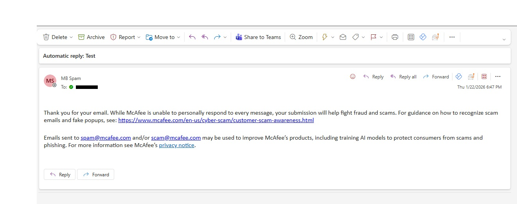Screen dimensions: 517x204
Task: Expand the ribbon with the right chevron
Action: 504,39
